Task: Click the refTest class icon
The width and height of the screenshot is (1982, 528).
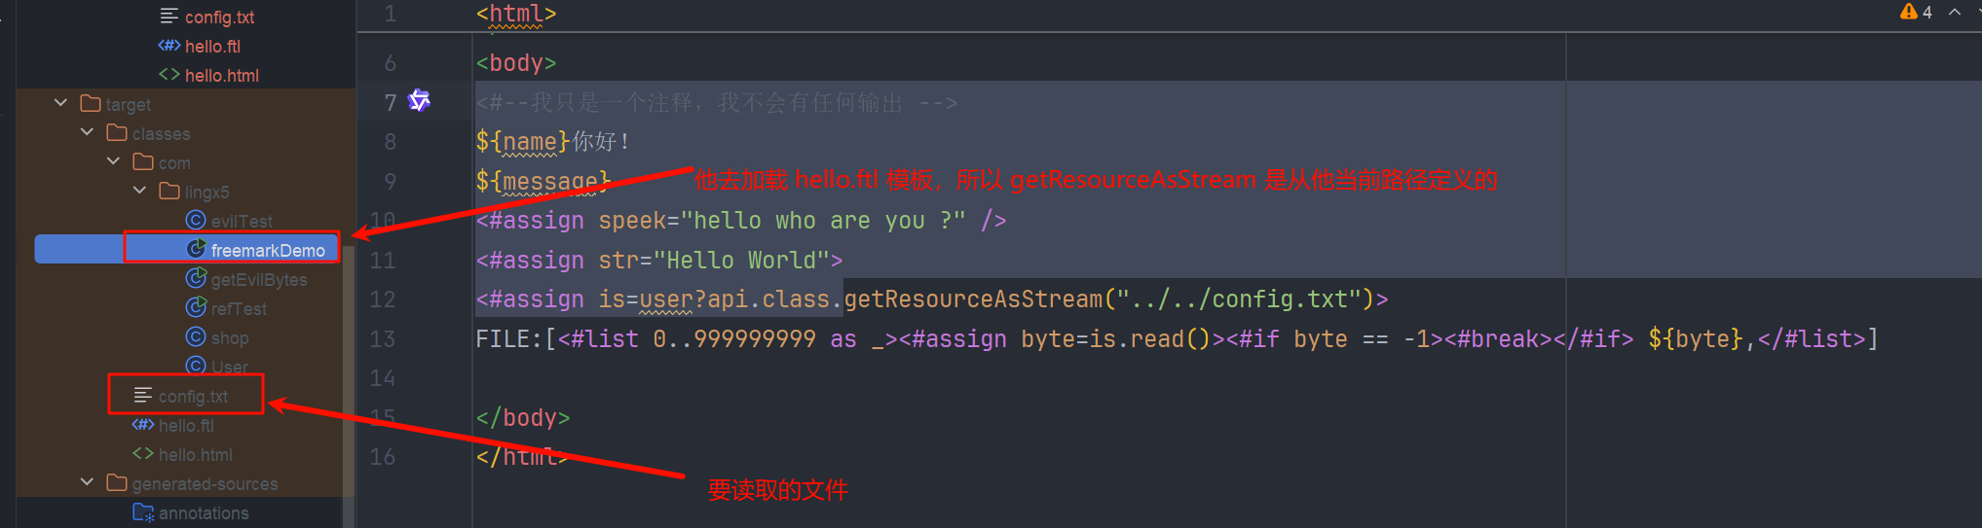Action: coord(196,307)
